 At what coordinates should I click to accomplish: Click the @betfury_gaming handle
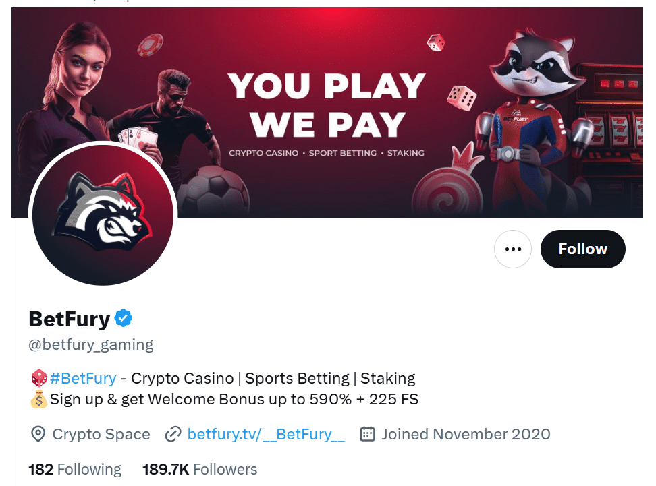pos(90,344)
